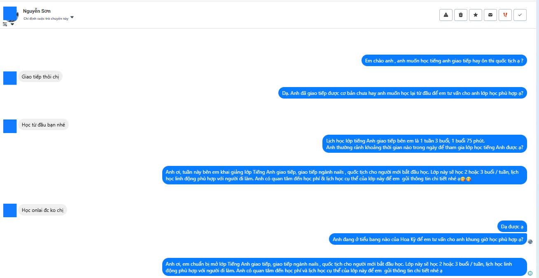Click Nguyễn Sơn's header profile picture
539x278 pixels.
[x=10, y=14]
